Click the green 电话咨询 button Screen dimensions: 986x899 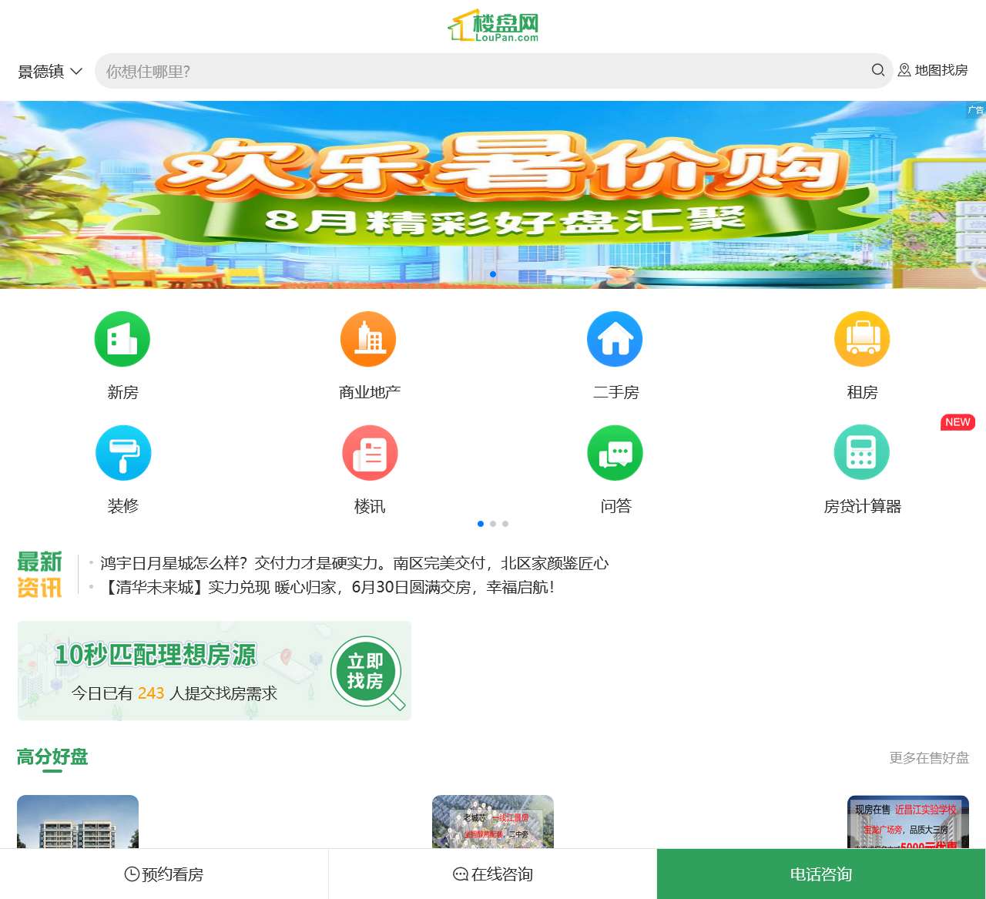(821, 874)
